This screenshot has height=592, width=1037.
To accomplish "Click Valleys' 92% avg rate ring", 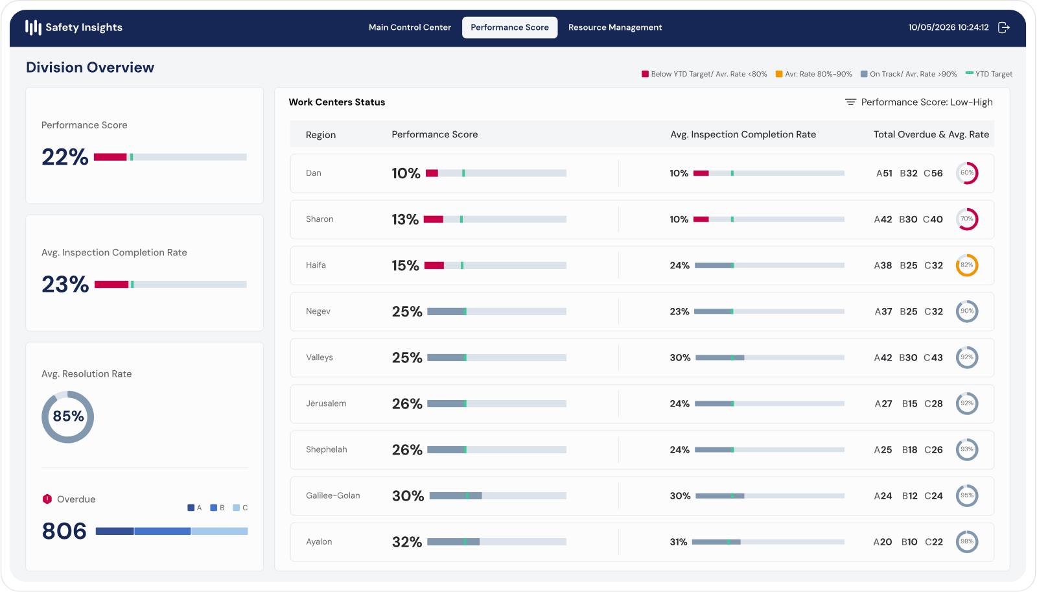I will tap(967, 357).
